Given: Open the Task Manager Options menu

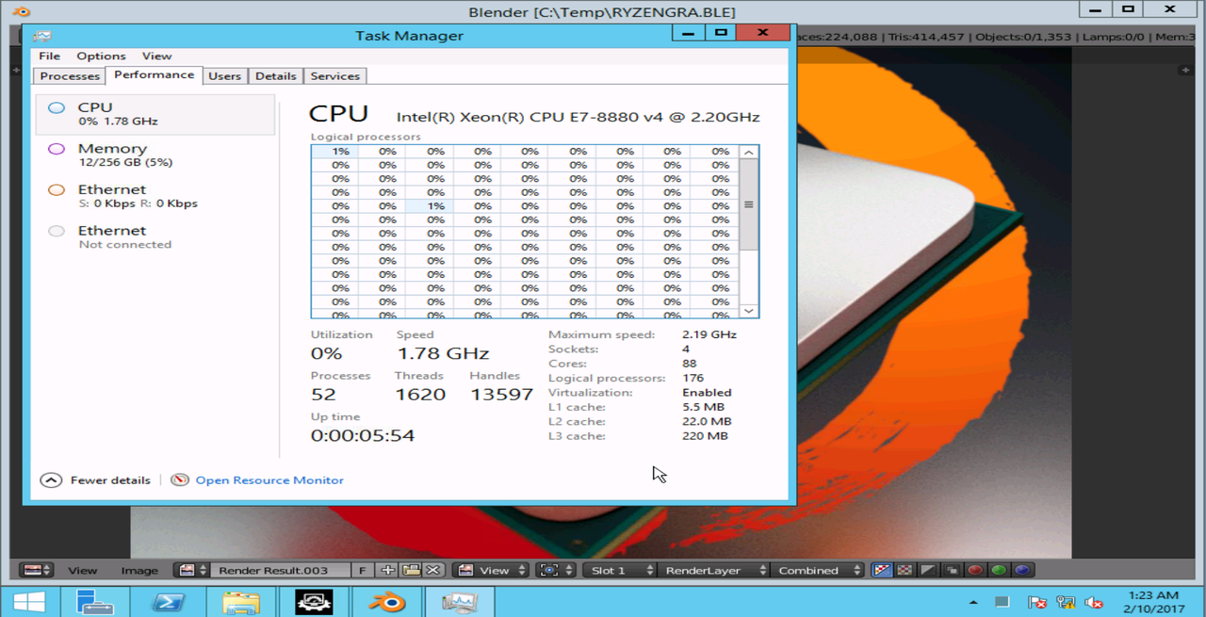Looking at the screenshot, I should click(x=101, y=56).
